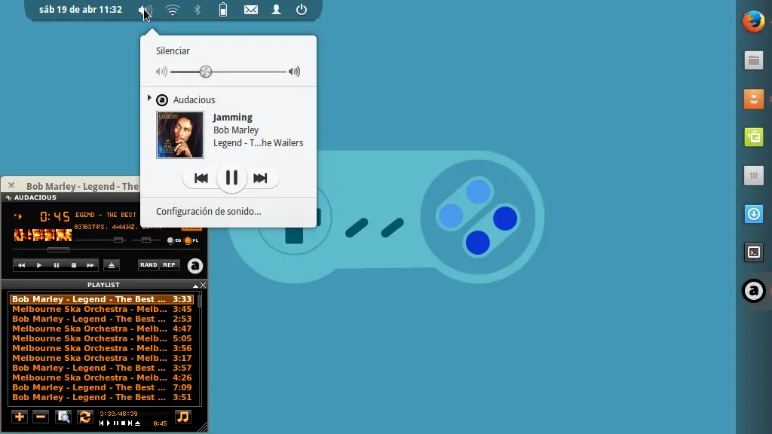
Task: Click the system volume slider handle
Action: point(206,72)
